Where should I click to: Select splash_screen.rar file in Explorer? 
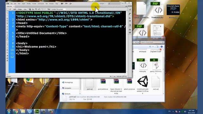[129, 84]
